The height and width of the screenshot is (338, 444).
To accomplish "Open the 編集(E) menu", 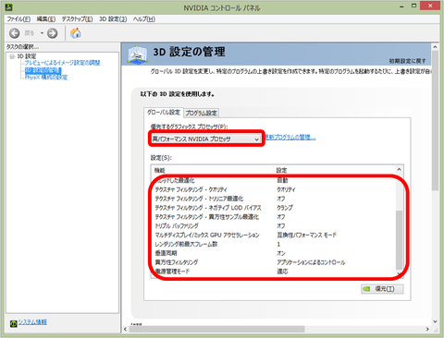I will [x=46, y=19].
